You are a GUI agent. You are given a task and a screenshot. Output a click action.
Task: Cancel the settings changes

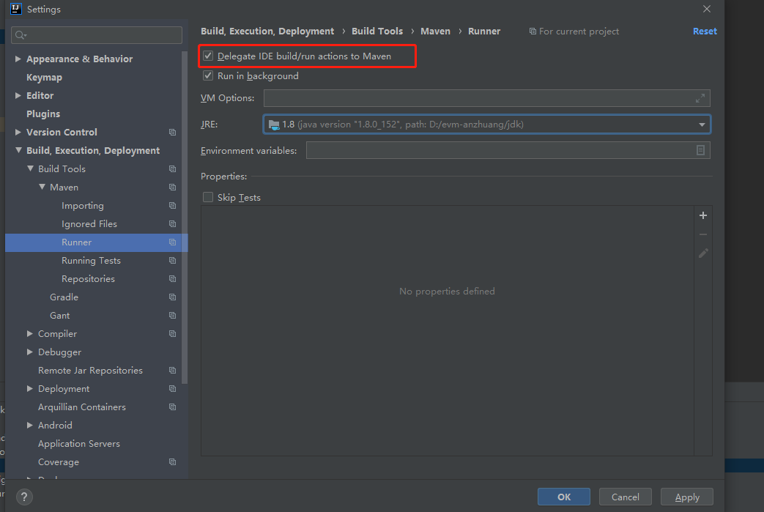point(625,497)
